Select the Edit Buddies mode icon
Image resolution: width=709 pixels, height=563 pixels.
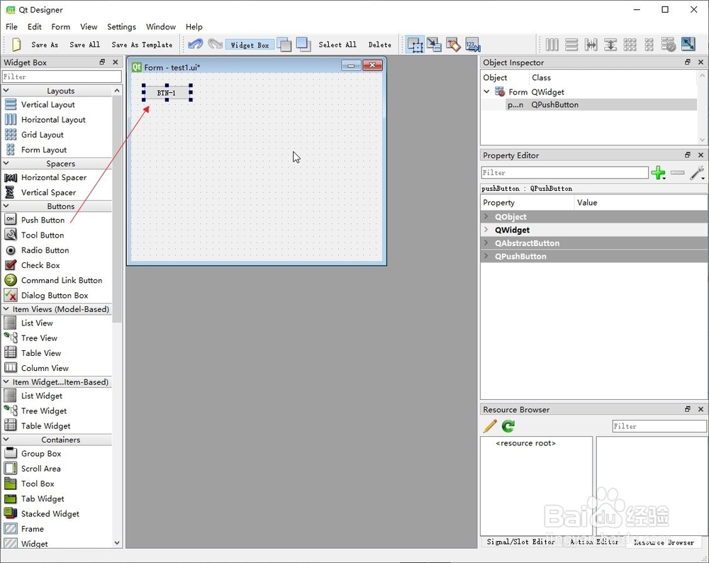pos(453,44)
